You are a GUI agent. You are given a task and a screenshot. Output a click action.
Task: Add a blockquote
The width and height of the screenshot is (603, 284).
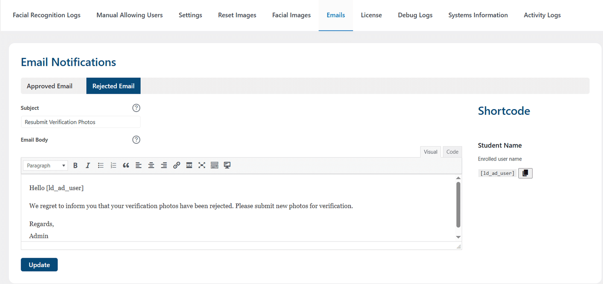point(126,166)
